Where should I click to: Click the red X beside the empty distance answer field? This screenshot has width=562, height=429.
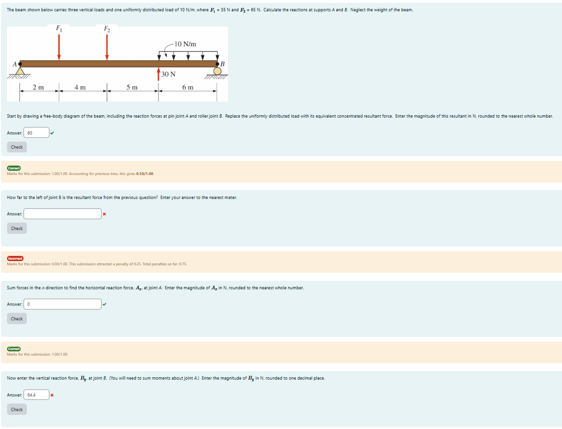tap(104, 214)
